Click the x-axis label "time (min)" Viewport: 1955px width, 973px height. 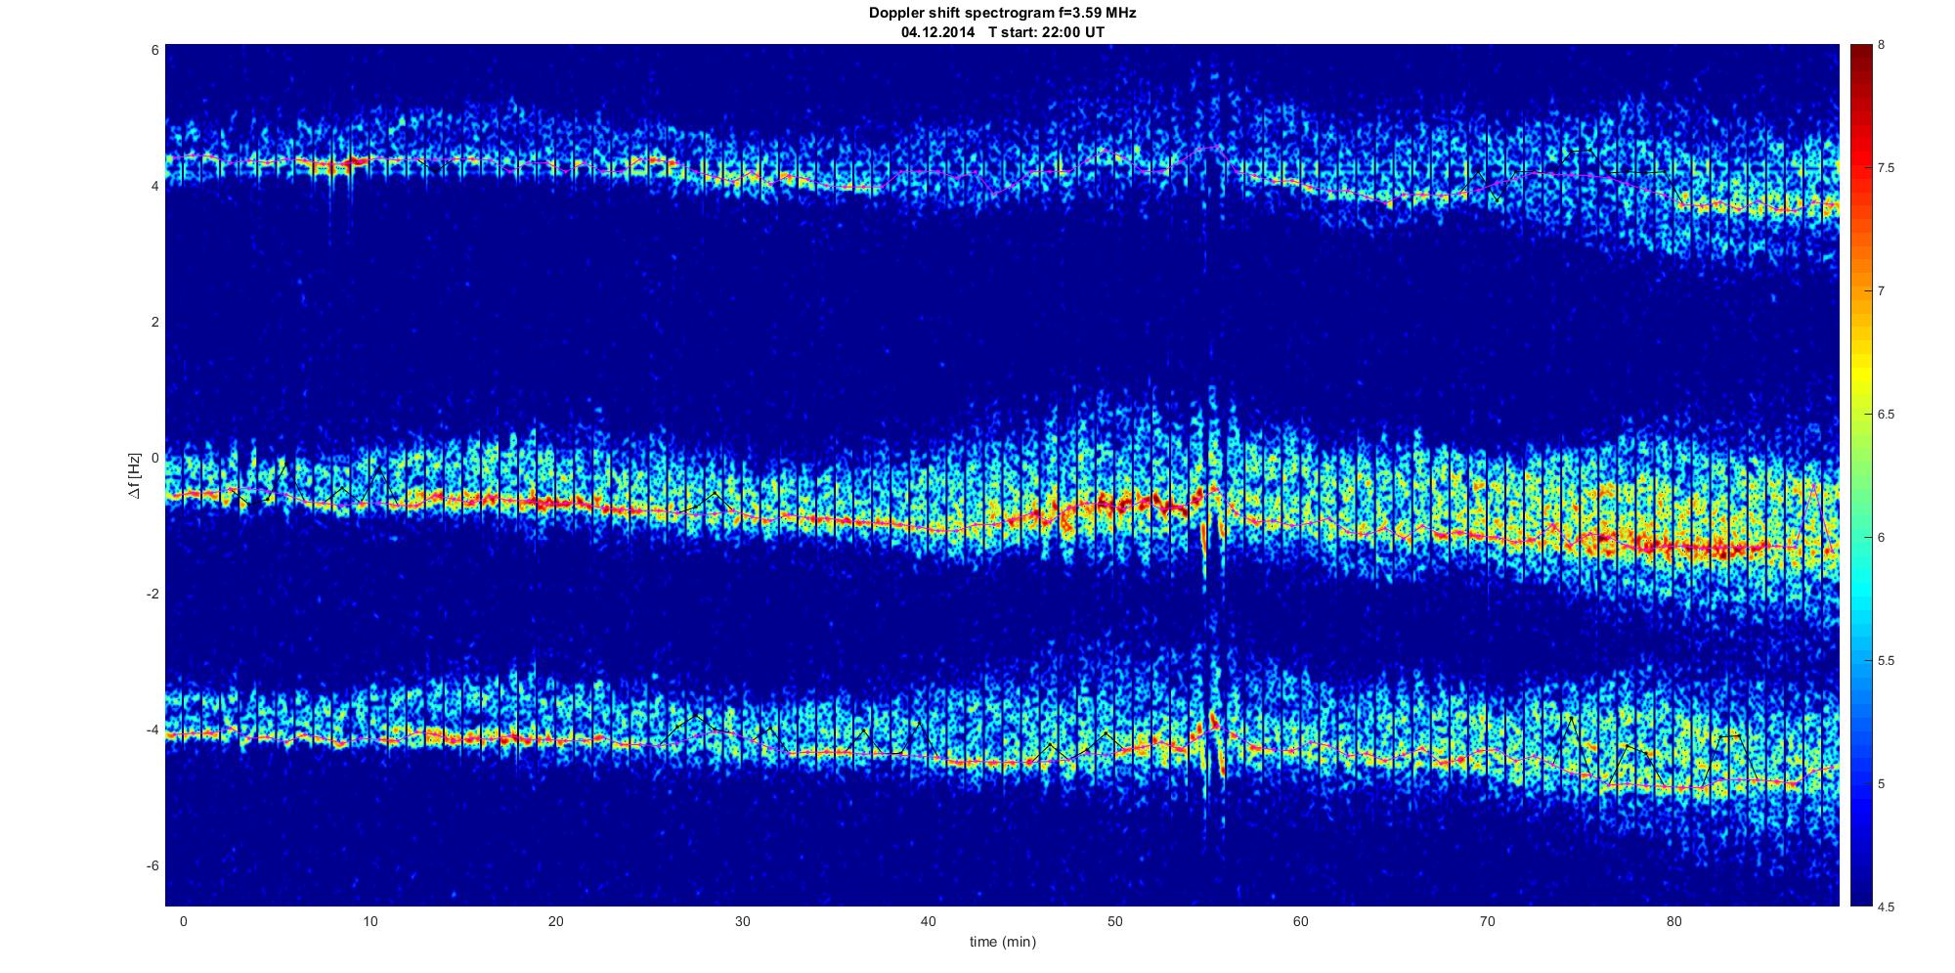pos(1002,942)
